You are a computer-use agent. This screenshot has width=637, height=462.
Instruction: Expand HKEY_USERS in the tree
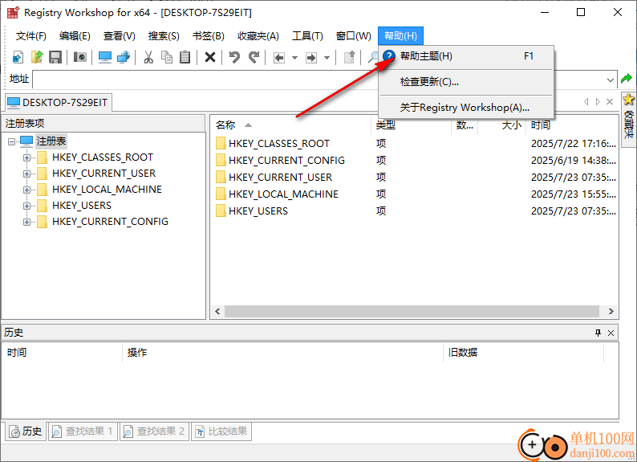[26, 206]
